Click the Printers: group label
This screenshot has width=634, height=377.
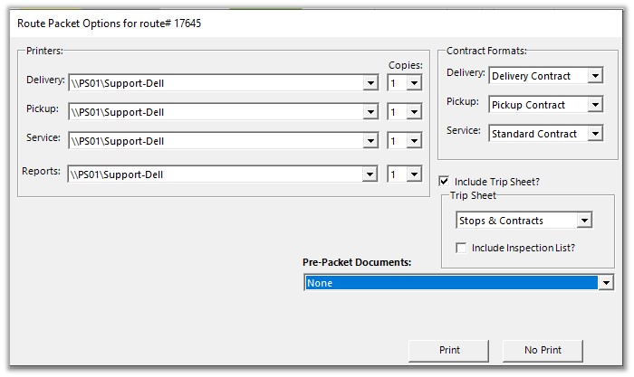44,51
